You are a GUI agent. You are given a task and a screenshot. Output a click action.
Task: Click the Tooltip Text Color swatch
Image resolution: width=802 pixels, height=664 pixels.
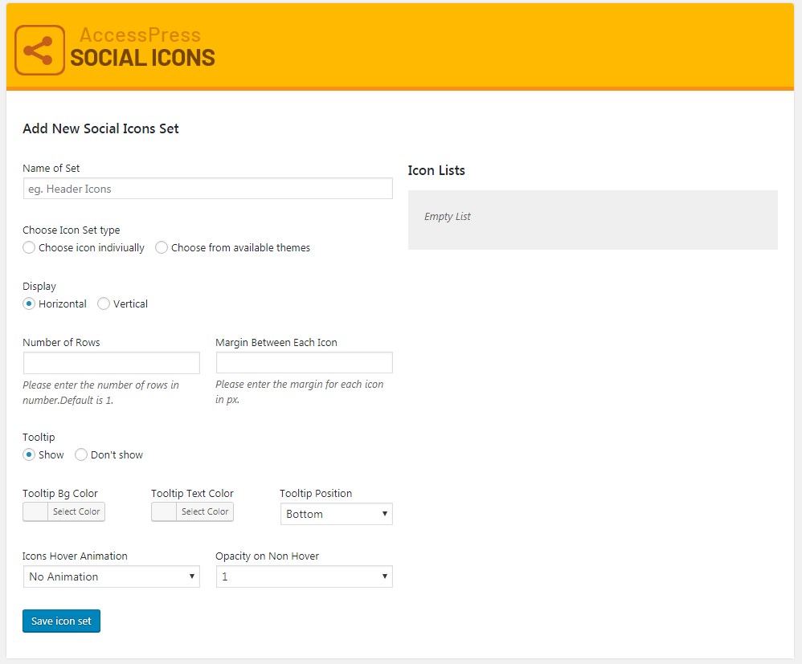(164, 511)
